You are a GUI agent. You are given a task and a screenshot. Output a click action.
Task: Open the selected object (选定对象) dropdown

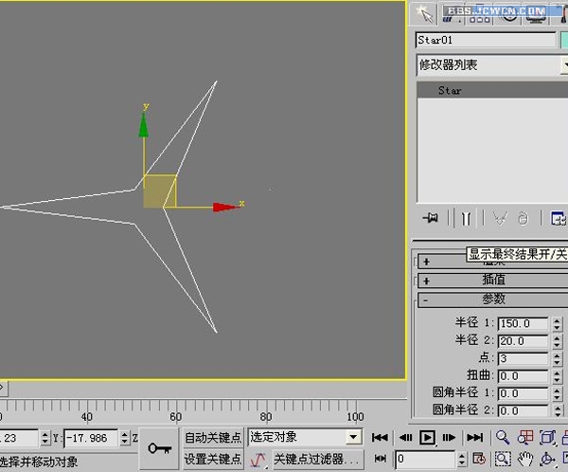click(305, 437)
